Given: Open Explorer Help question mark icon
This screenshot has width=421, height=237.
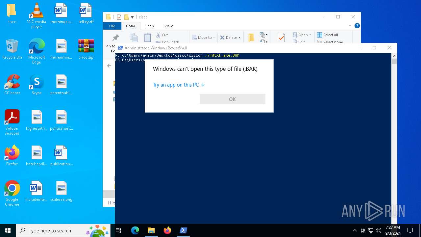Looking at the screenshot, I should pos(357,26).
